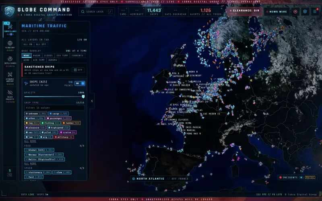Click the Incidents button
322x201 pixels.
pos(297,177)
